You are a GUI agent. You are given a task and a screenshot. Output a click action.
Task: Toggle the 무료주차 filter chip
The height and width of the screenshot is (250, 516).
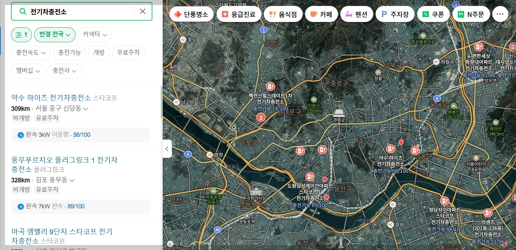coord(128,53)
